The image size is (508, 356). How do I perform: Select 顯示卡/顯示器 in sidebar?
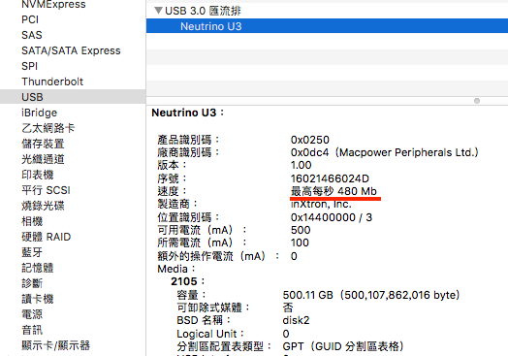click(x=55, y=345)
